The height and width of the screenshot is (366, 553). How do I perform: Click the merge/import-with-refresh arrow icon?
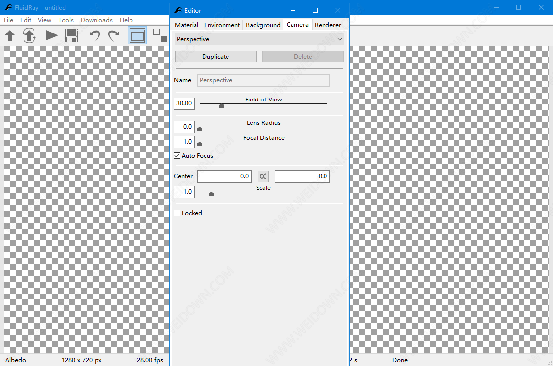point(29,35)
